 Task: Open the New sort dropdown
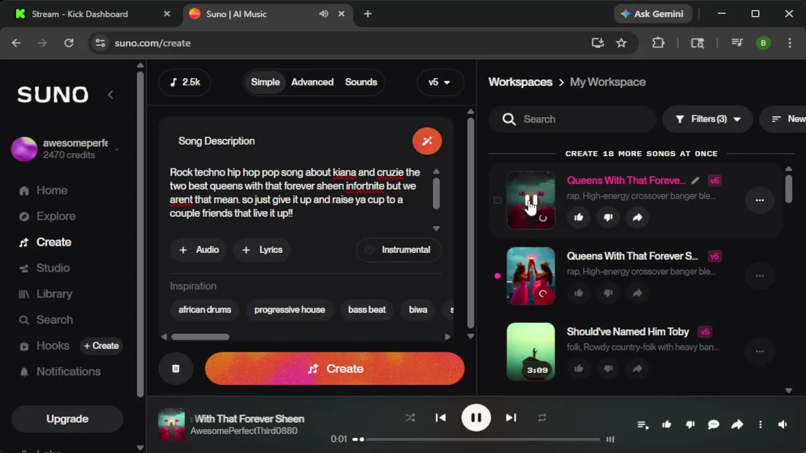coord(784,119)
